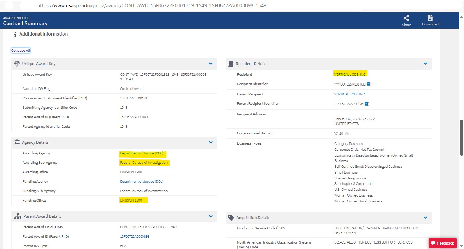Select the Parent Agency Identifier Code 1549
Image resolution: width=464 pixels, height=249 pixels.
(x=123, y=127)
